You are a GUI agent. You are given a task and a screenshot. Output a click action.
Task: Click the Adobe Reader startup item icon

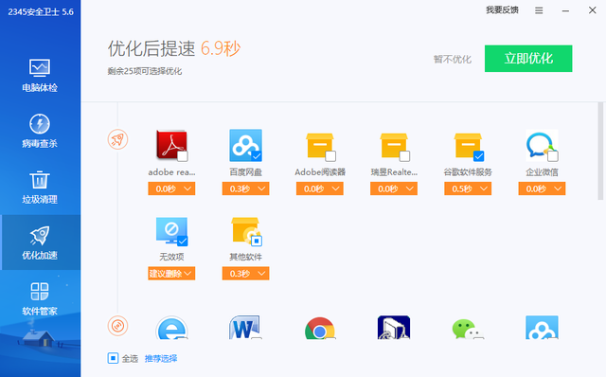coord(171,145)
